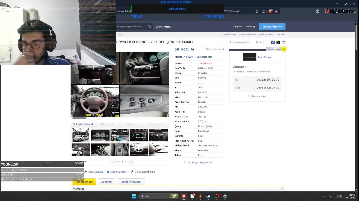The width and height of the screenshot is (359, 201).
Task: Show hidden system tray icons chevron
Action: point(324,196)
